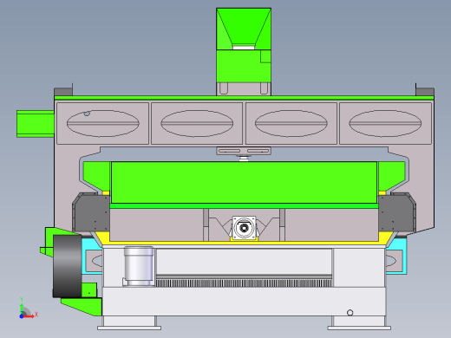This screenshot has height=338, width=451.
Task: Select the green duct protruding at left
Action: point(36,124)
